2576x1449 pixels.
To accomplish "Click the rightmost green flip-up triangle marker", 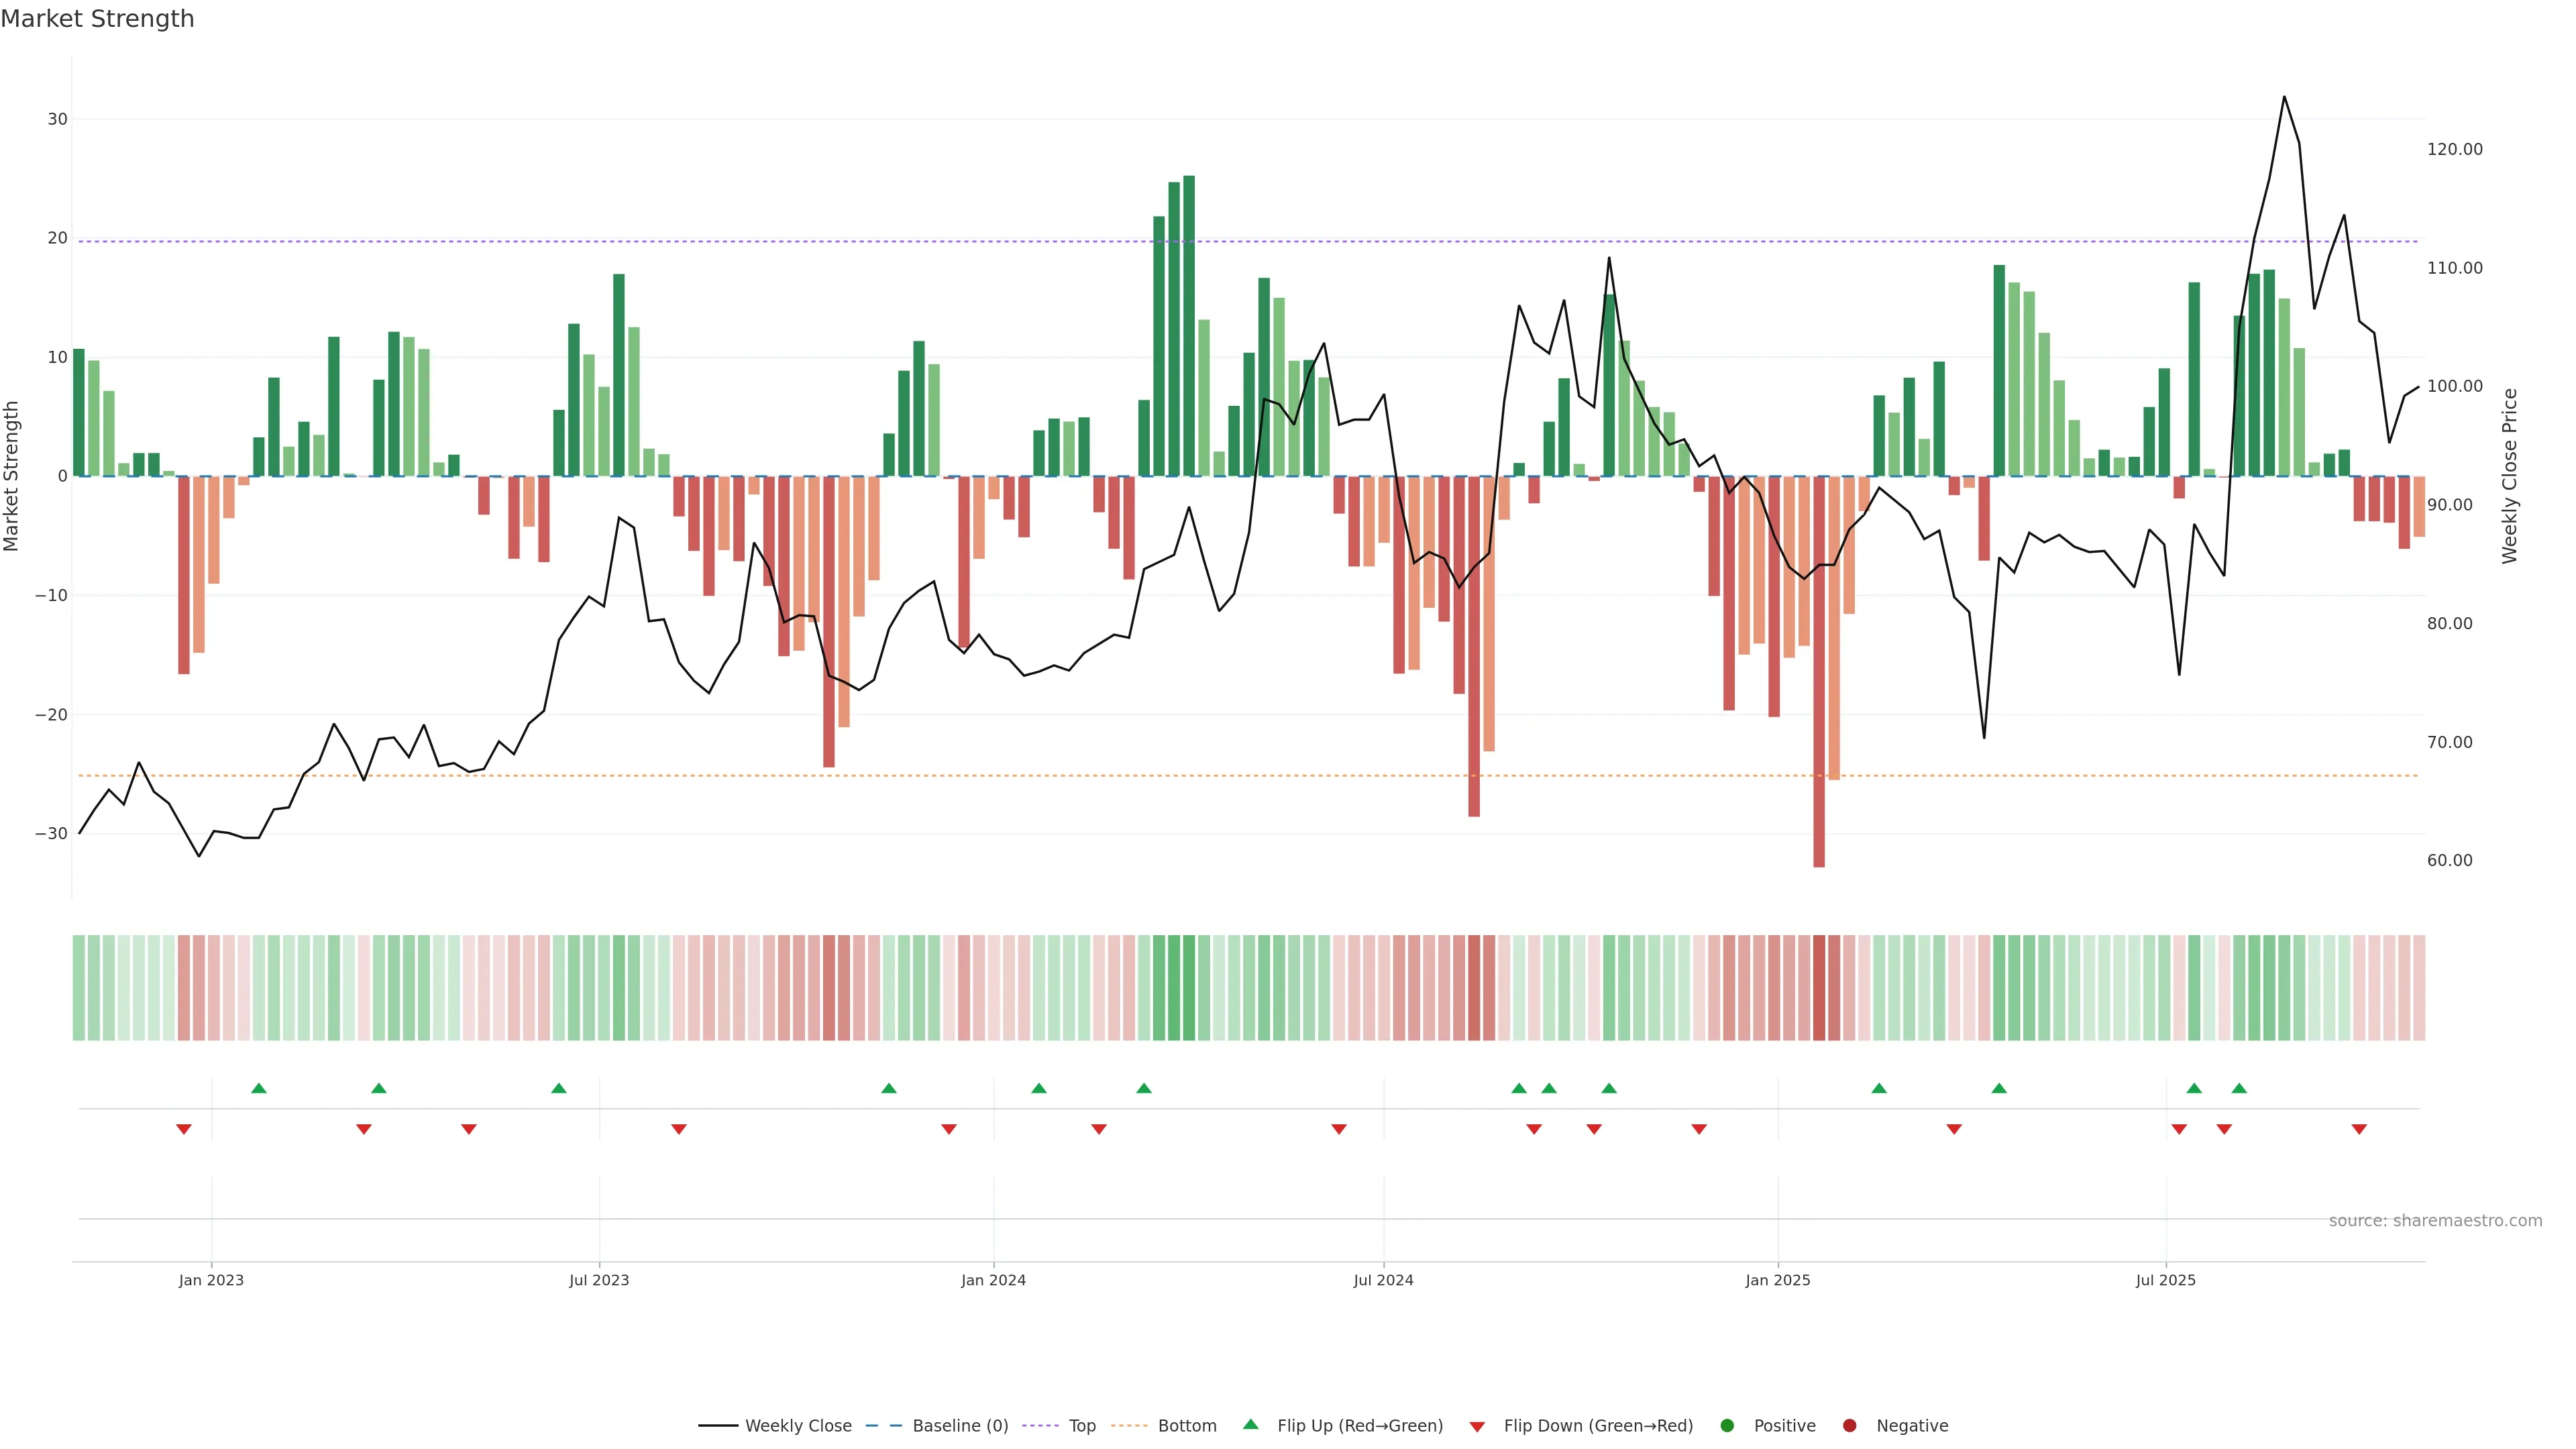I will click(x=2239, y=1088).
